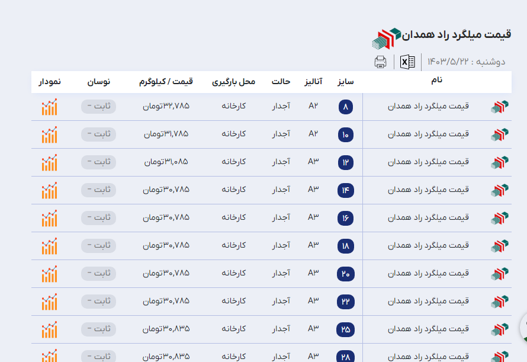Image resolution: width=527 pixels, height=362 pixels.
Task: Open the chart icon for size 8 row
Action: pos(49,107)
